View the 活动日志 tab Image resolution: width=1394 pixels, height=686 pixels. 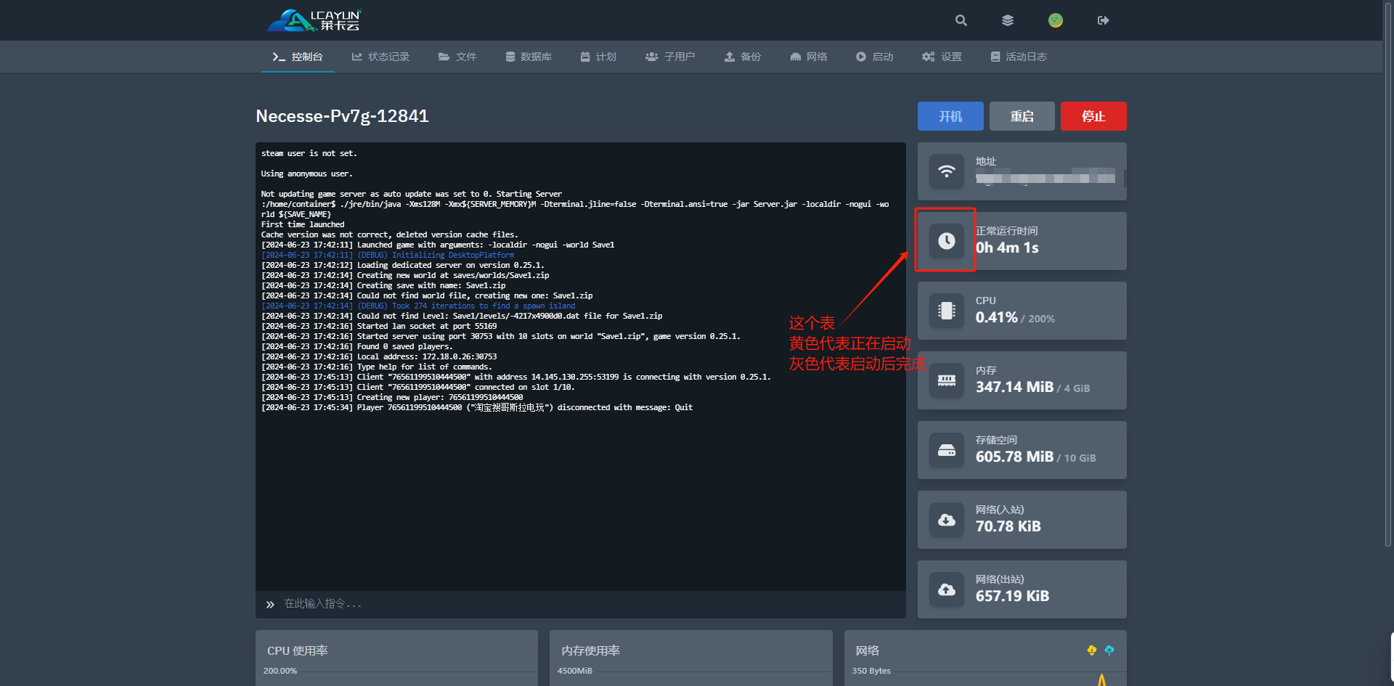[x=1019, y=57]
